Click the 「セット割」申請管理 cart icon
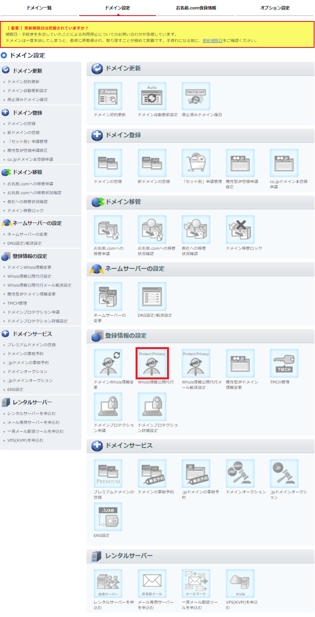This screenshot has width=315, height=617. pyautogui.click(x=196, y=163)
